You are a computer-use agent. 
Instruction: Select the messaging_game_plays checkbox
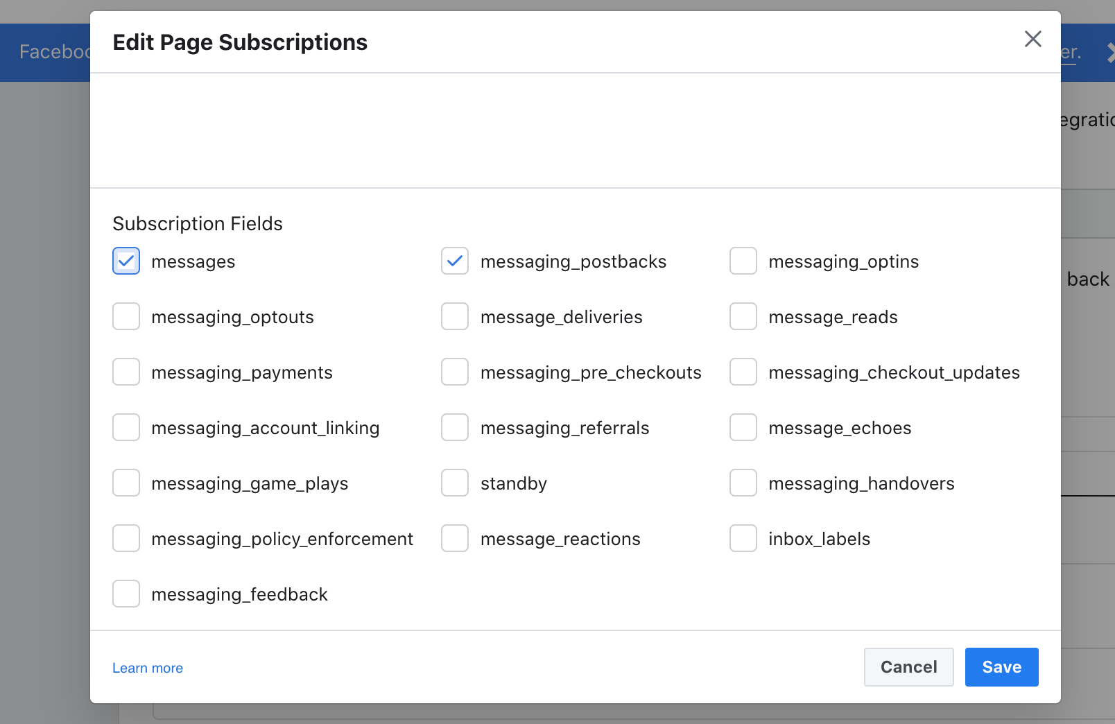(x=126, y=483)
